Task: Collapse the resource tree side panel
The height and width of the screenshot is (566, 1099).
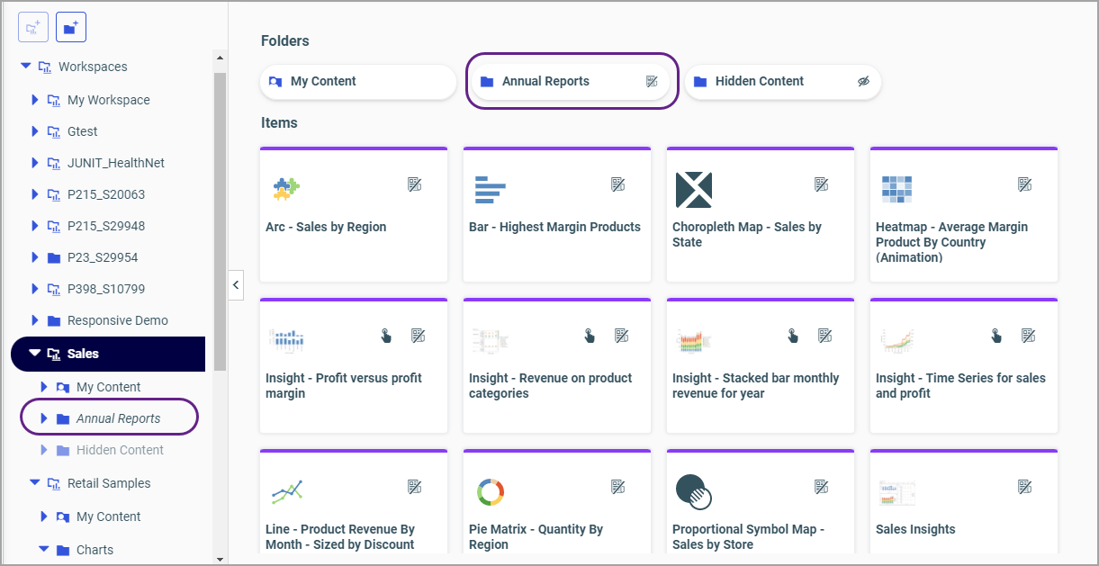Action: click(236, 285)
